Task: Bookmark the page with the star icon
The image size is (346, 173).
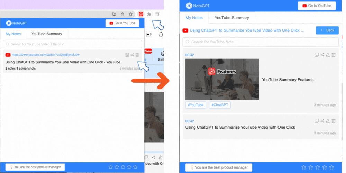Action: pos(131,14)
